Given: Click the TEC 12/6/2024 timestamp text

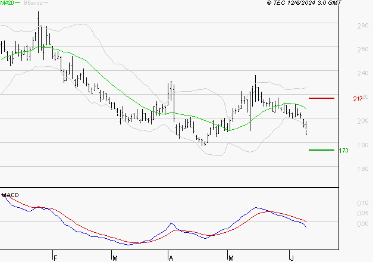Looking at the screenshot, I should [x=304, y=3].
